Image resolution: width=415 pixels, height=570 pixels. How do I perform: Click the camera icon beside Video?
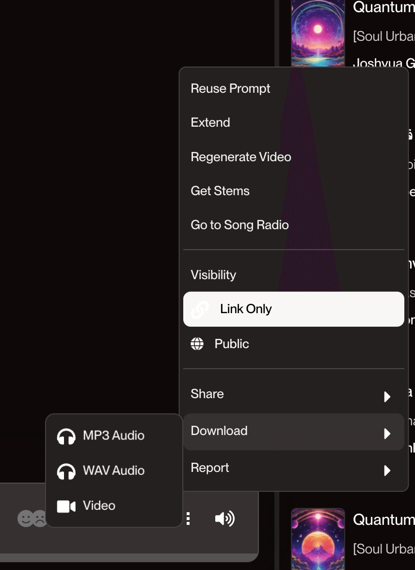tap(66, 506)
